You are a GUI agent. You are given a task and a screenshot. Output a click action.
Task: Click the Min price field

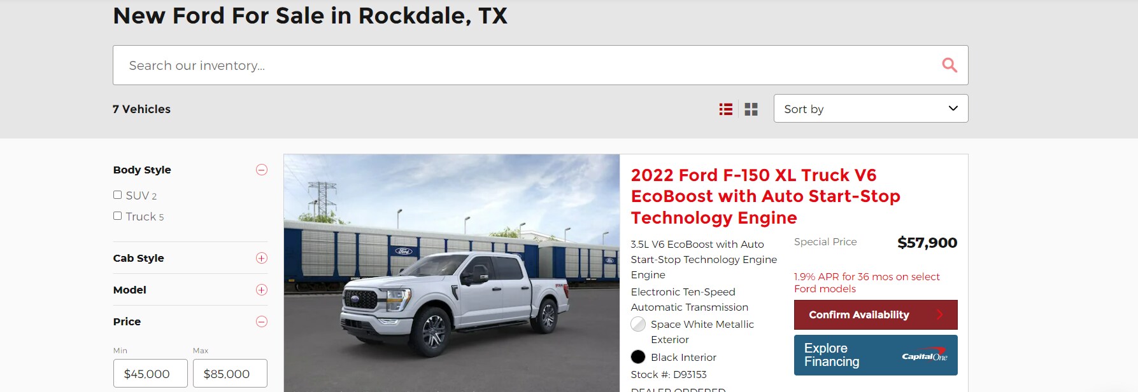[x=150, y=374]
